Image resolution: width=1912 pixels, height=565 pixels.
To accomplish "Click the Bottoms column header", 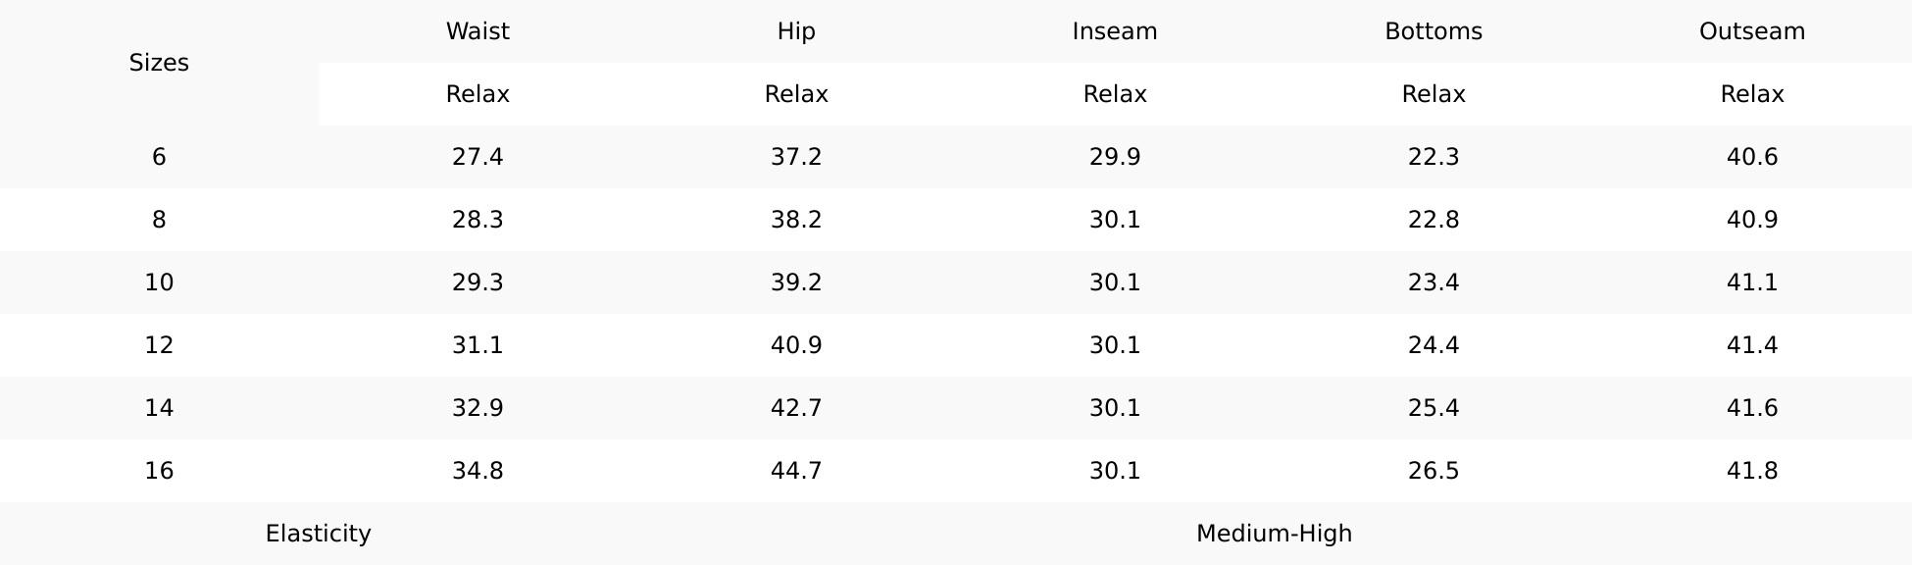I will point(1434,31).
